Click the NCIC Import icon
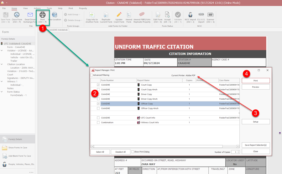This screenshot has height=174, width=282. pos(190,15)
